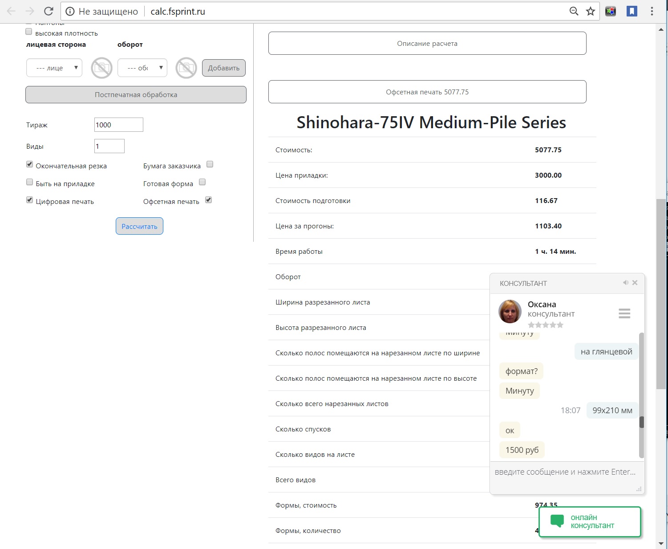
Task: Check the Готовая форма checkbox
Action: tap(202, 182)
